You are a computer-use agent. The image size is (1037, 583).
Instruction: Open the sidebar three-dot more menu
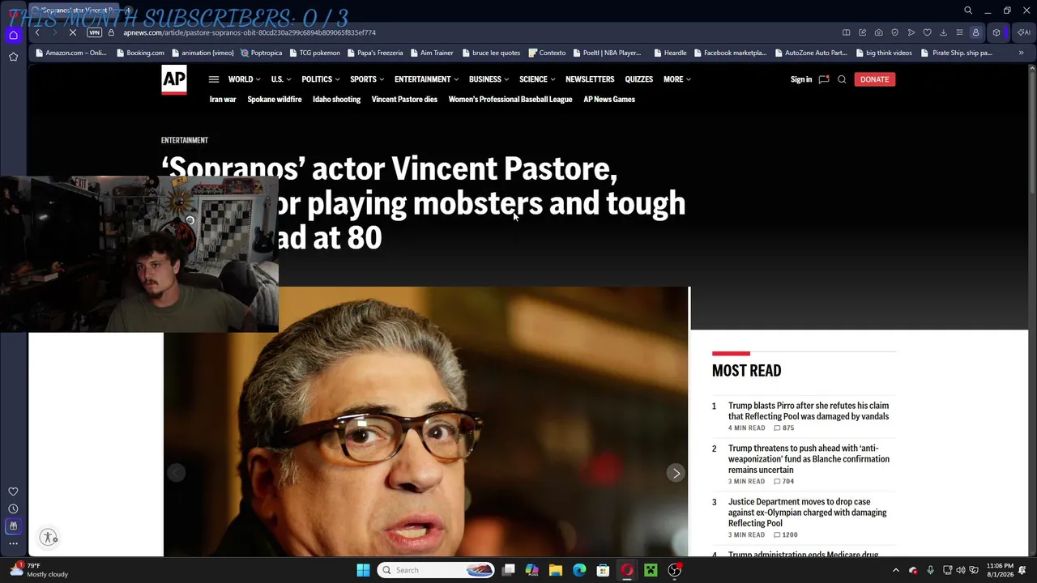tap(13, 543)
